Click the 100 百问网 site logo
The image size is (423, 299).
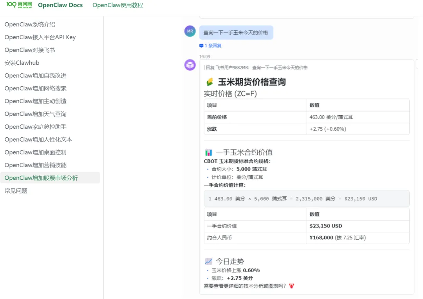point(19,5)
